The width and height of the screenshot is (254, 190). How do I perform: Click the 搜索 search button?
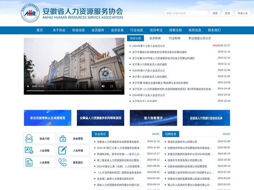click(x=215, y=13)
